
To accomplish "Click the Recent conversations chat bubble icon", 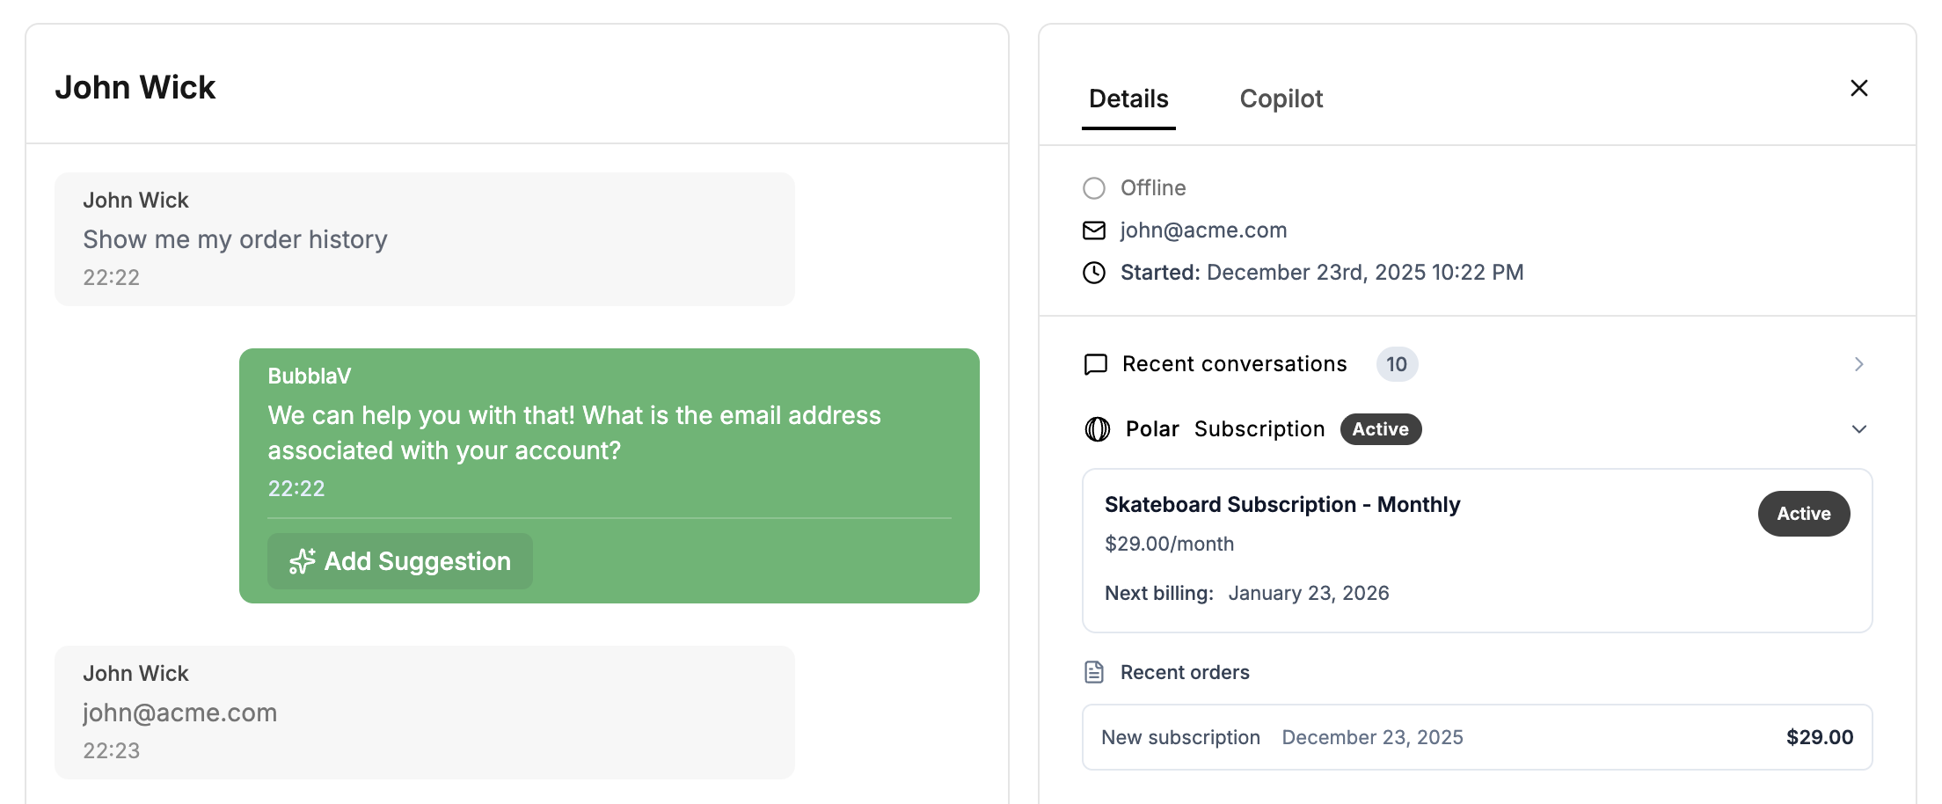I will 1096,364.
